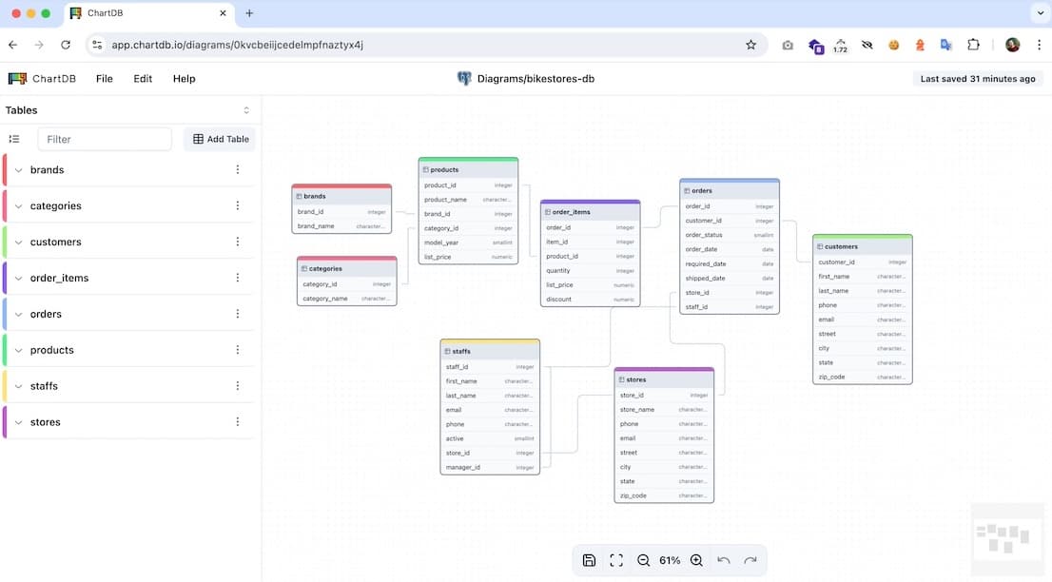
Task: Select the zoom to fit icon
Action: tap(616, 560)
